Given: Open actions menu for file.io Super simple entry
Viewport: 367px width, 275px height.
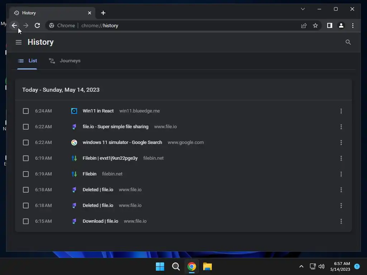Looking at the screenshot, I should coord(341,127).
